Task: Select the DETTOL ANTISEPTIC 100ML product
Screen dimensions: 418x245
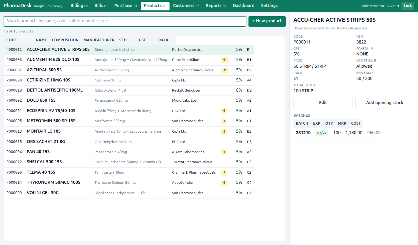Action: pyautogui.click(x=129, y=90)
